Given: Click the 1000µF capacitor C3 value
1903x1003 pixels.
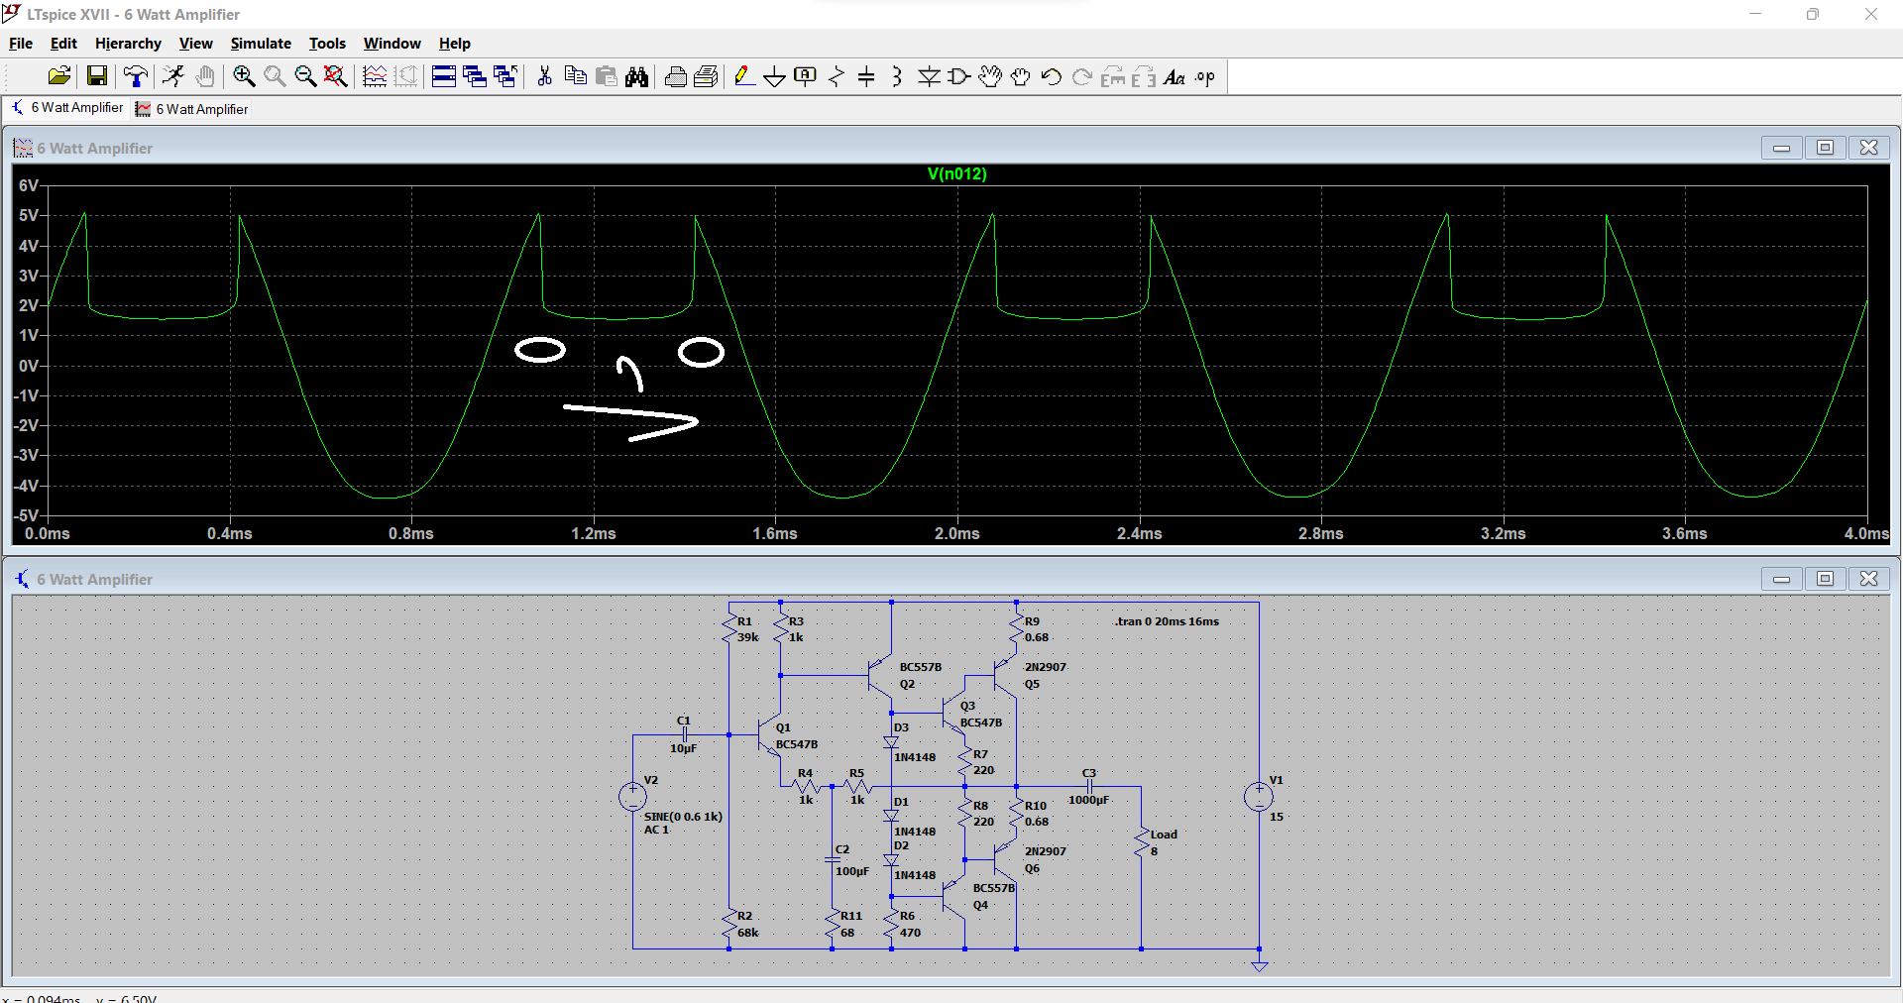Looking at the screenshot, I should coord(1088,800).
